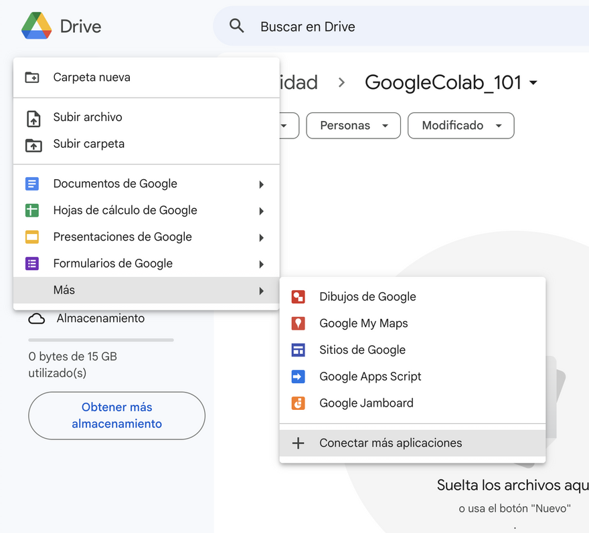Select the Más menu entry
Image resolution: width=589 pixels, height=533 pixels.
147,290
